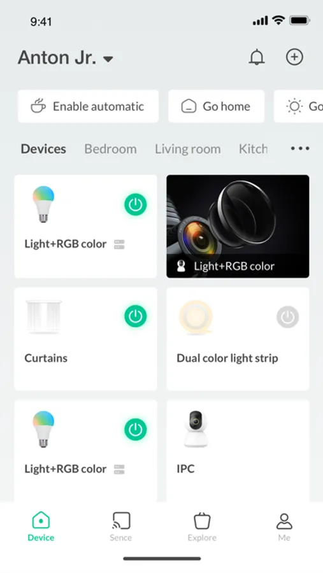Tap the Go home scene button

pyautogui.click(x=216, y=106)
